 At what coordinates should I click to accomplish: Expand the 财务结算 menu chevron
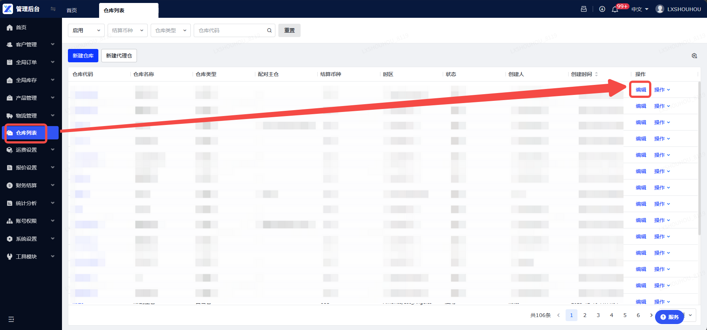[53, 185]
